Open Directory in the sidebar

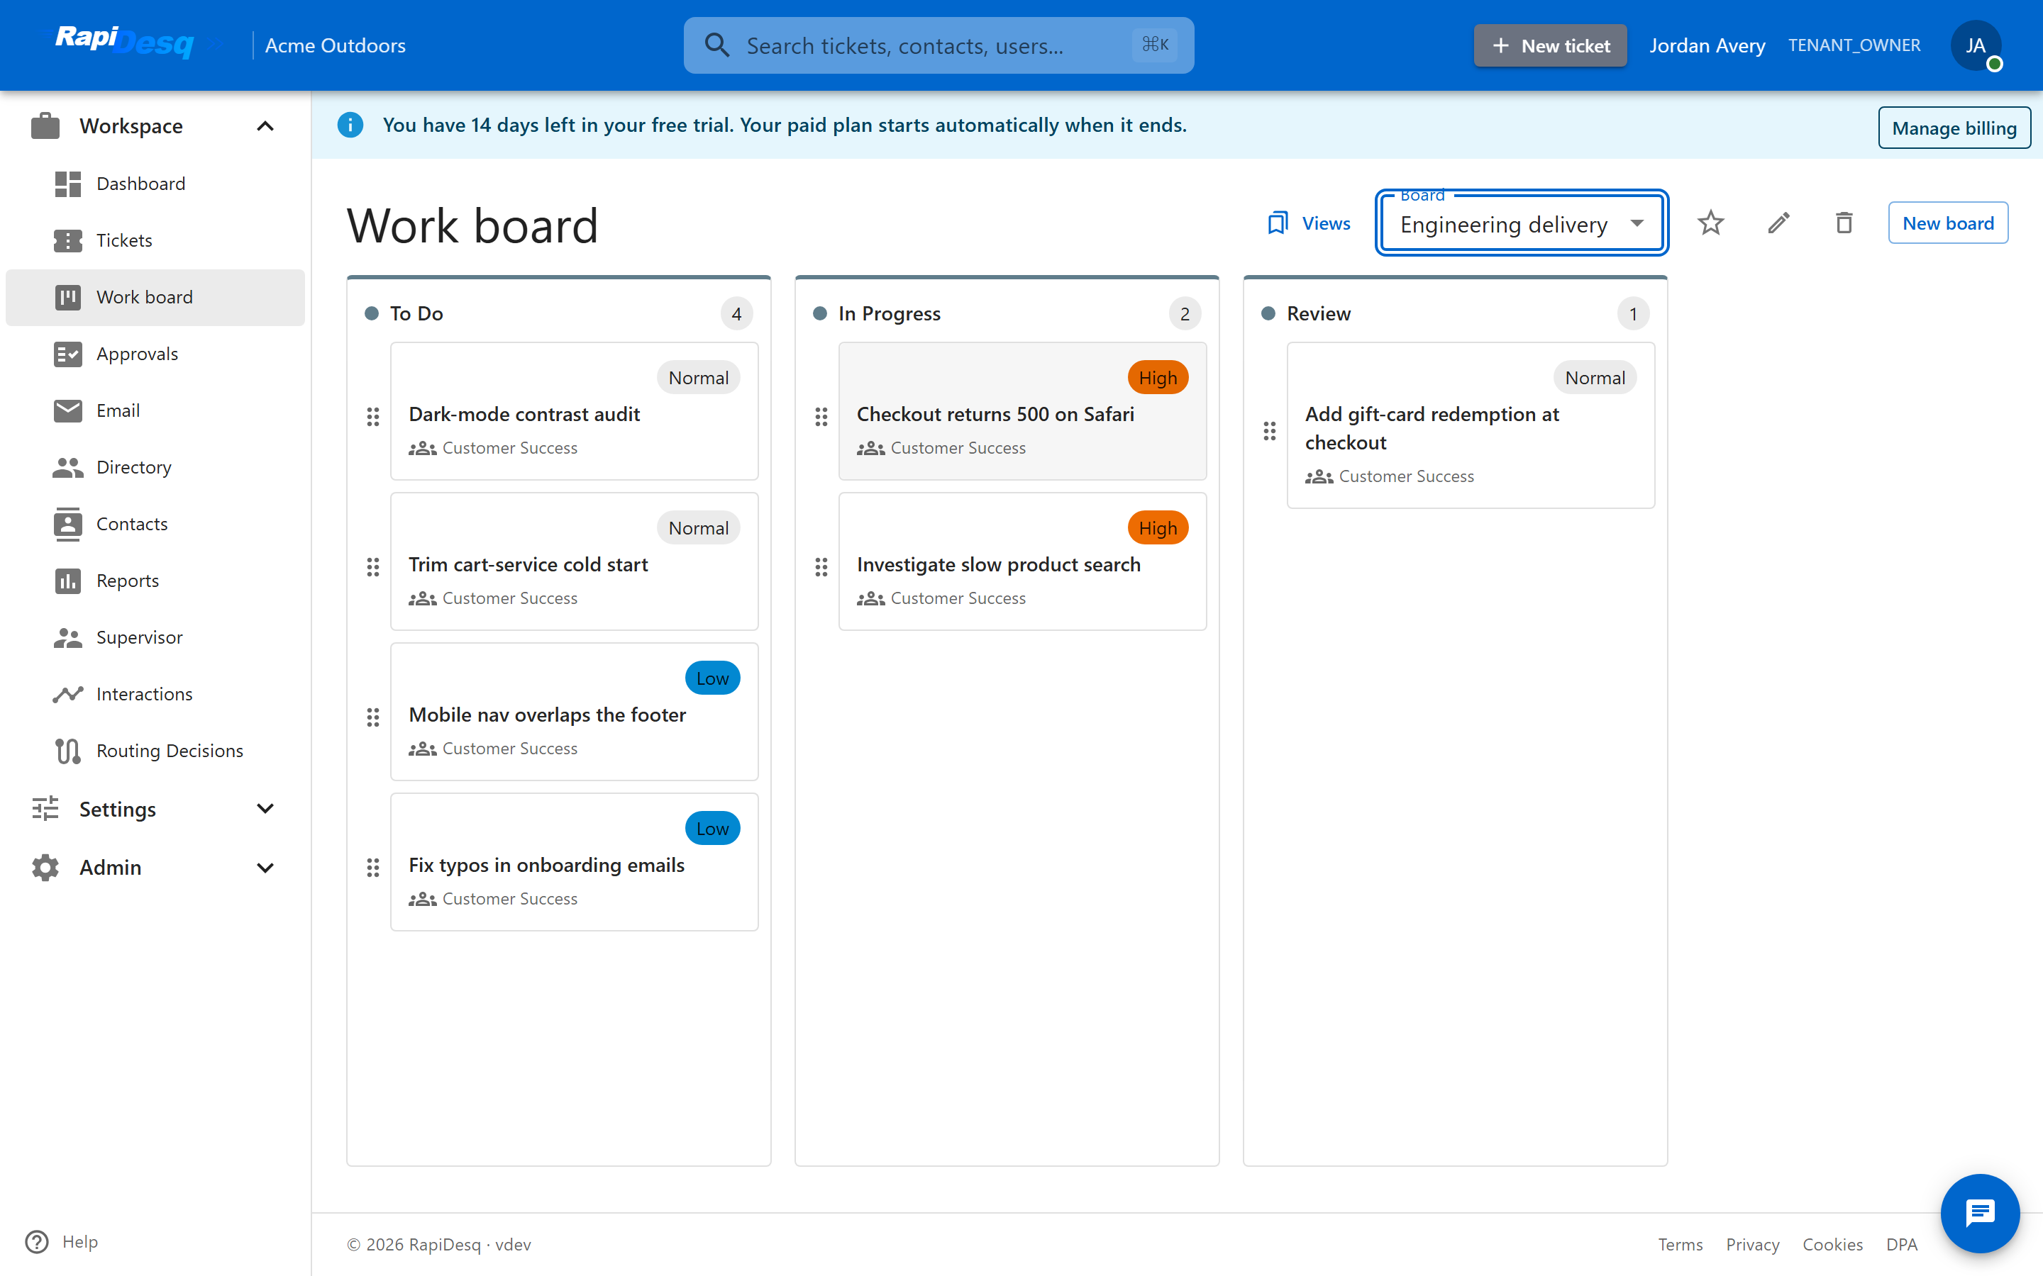(x=155, y=466)
